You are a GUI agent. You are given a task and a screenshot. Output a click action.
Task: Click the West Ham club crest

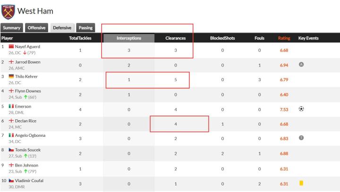[x=8, y=11]
